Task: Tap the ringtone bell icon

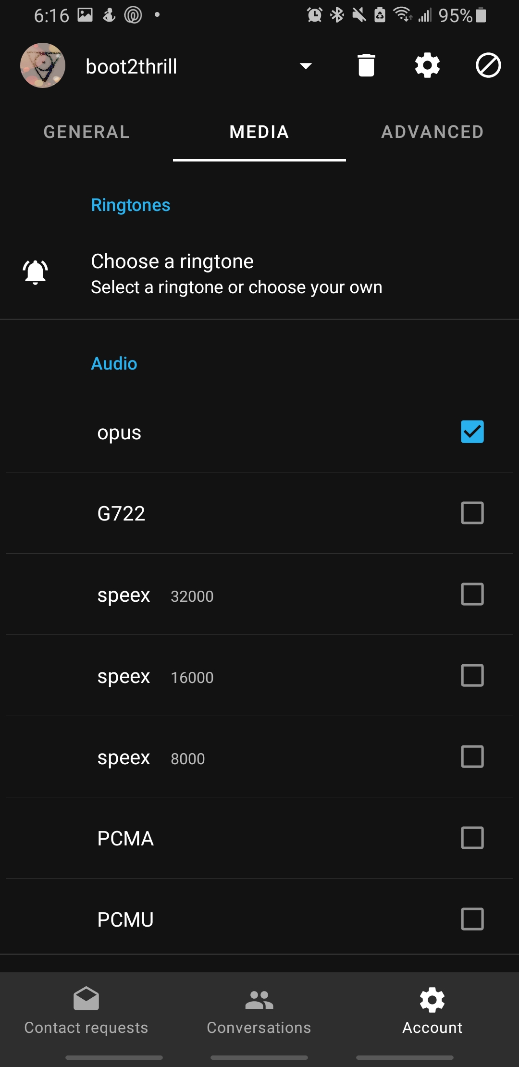Action: [x=36, y=272]
